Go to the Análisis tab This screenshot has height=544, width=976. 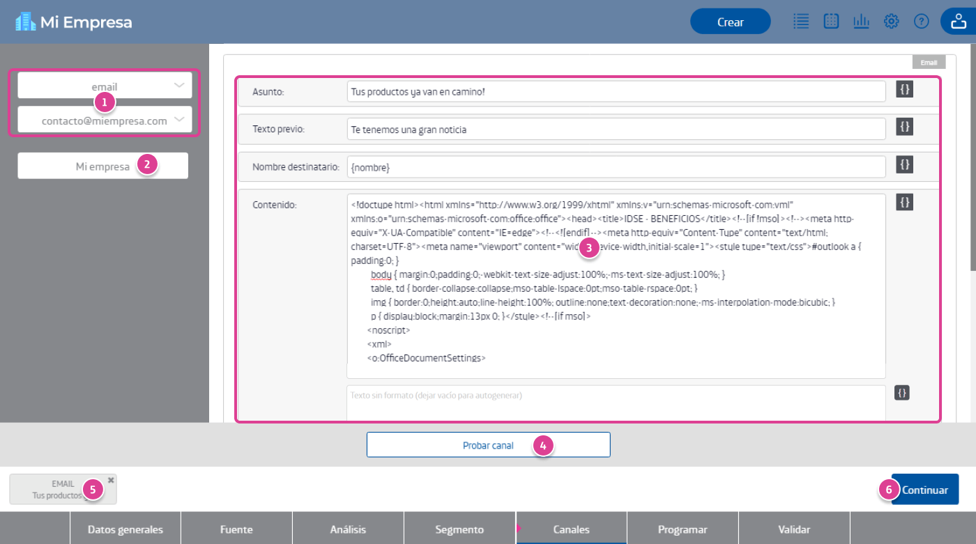pos(348,529)
